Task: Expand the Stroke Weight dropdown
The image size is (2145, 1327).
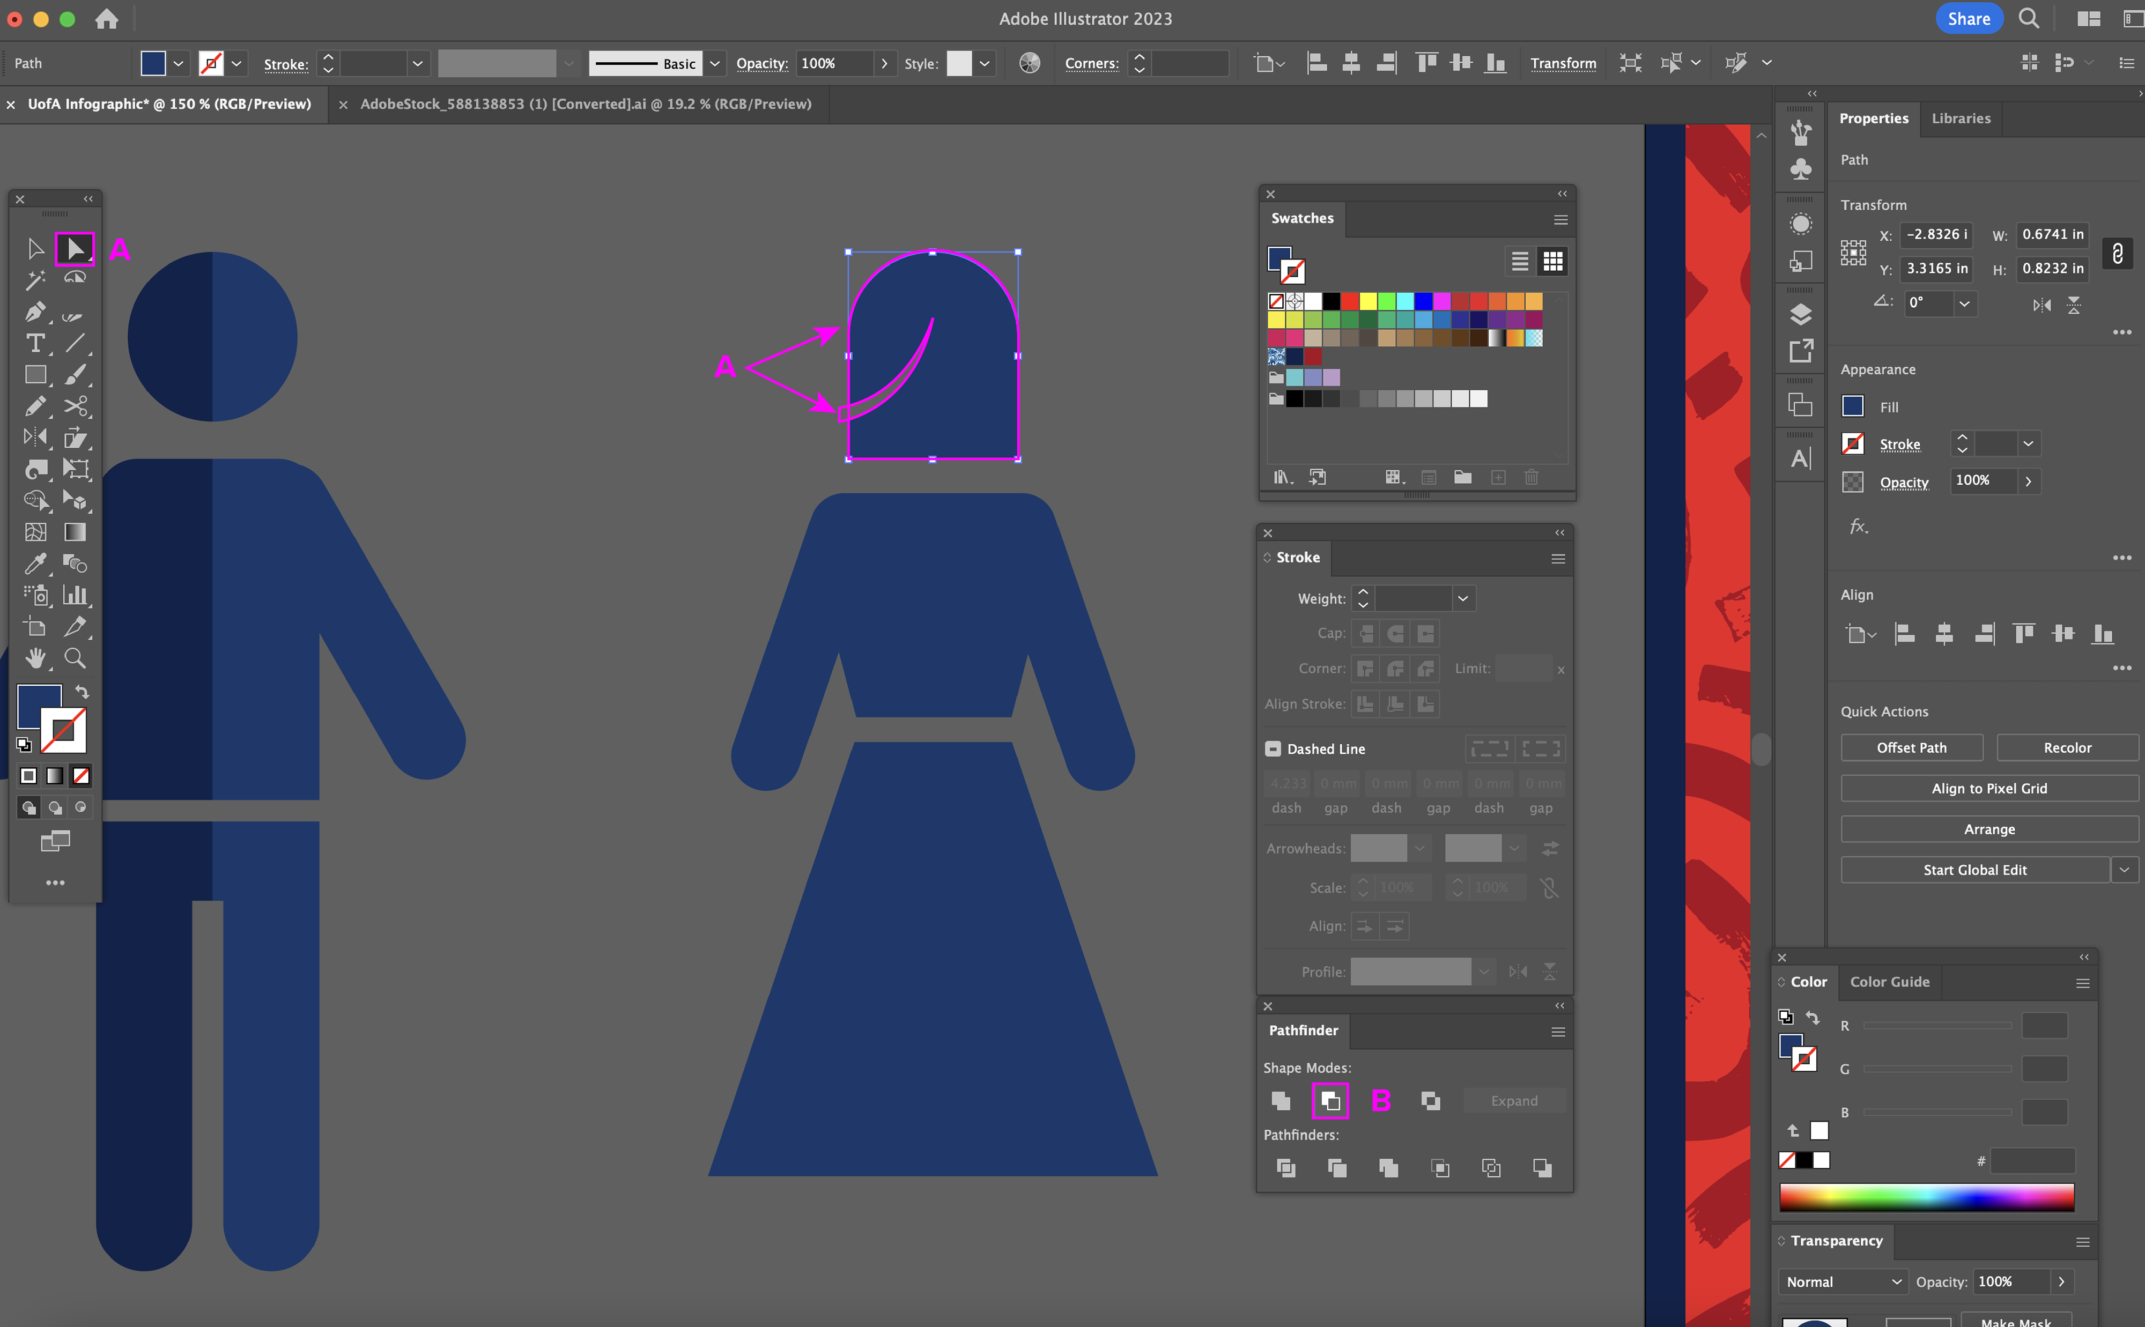Action: (1462, 598)
